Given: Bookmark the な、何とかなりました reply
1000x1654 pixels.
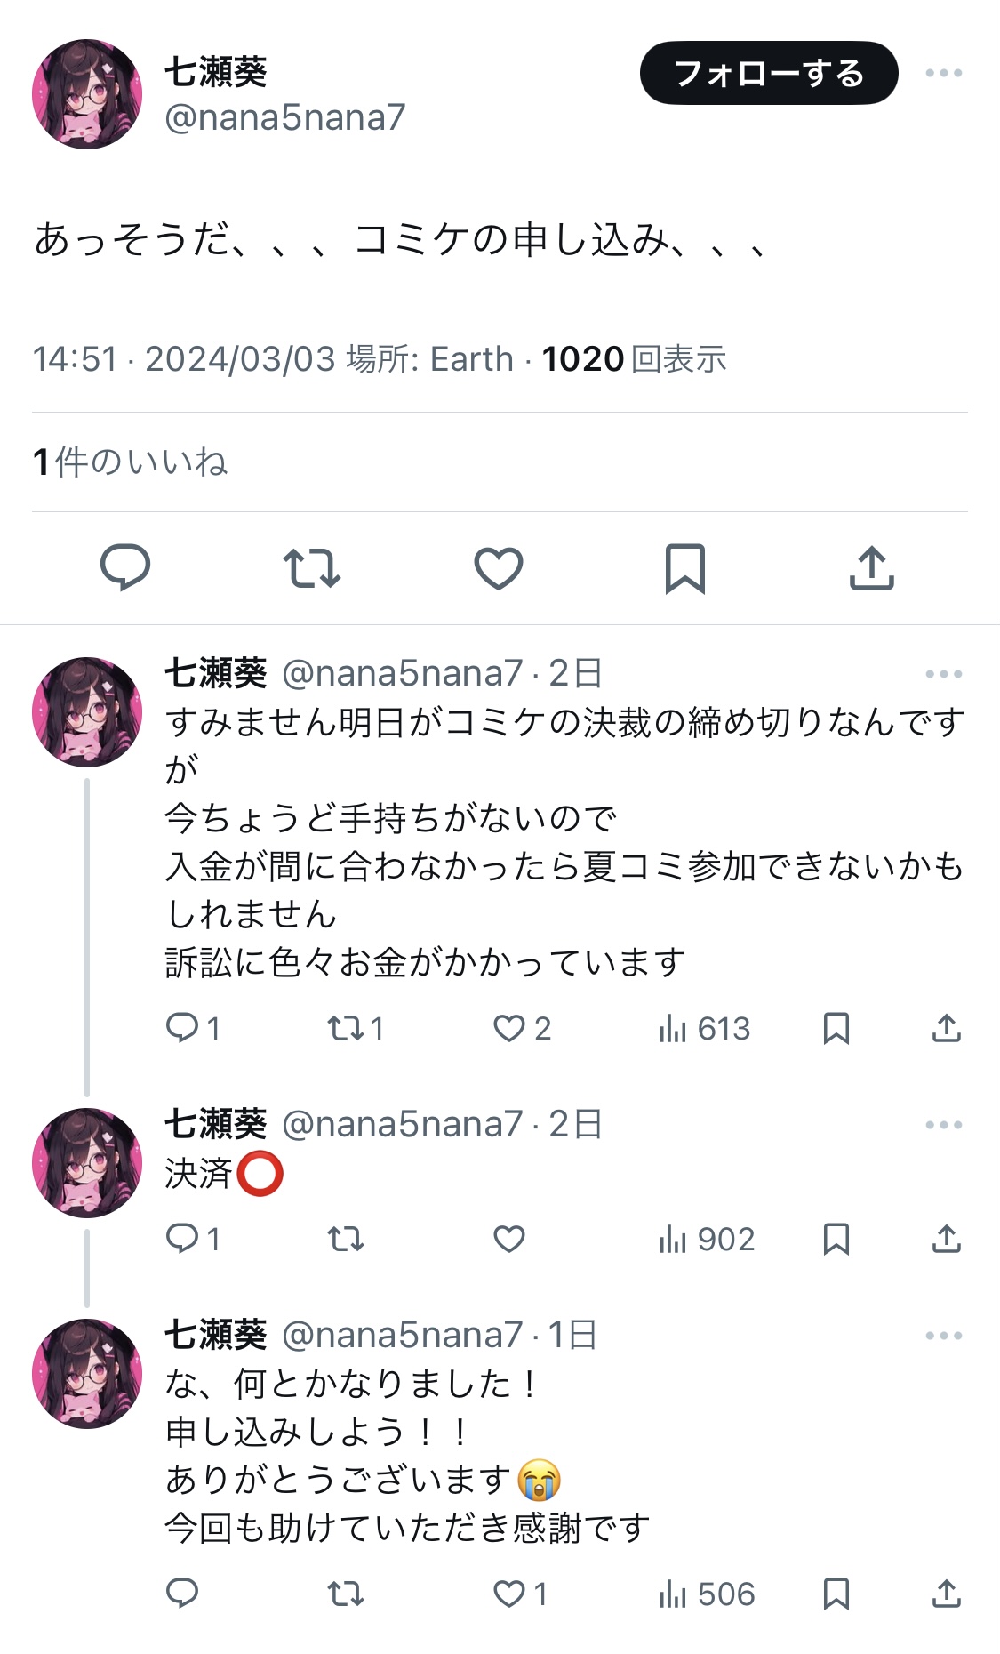Looking at the screenshot, I should (x=836, y=1594).
